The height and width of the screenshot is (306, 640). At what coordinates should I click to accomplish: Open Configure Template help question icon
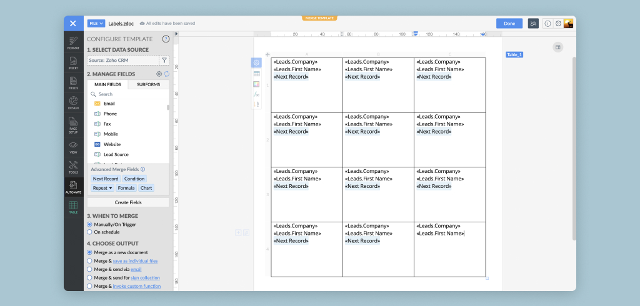coord(166,39)
